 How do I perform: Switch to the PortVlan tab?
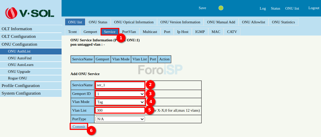129,32
